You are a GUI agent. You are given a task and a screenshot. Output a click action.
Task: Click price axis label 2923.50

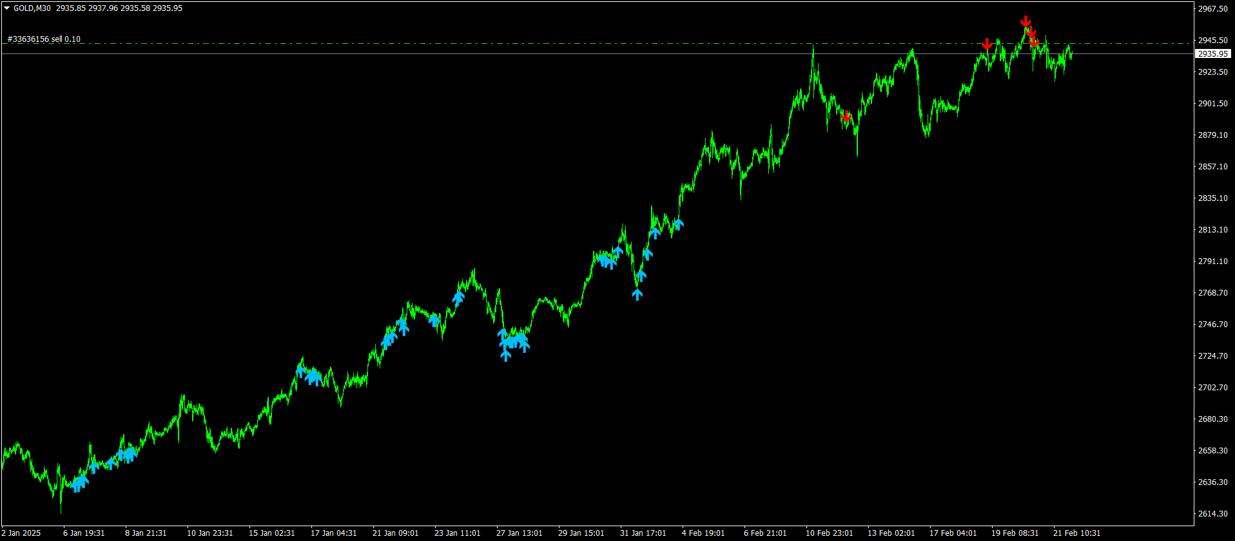click(1212, 72)
